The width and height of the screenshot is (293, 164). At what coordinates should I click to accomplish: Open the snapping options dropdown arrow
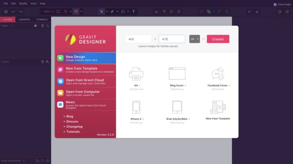81,12
